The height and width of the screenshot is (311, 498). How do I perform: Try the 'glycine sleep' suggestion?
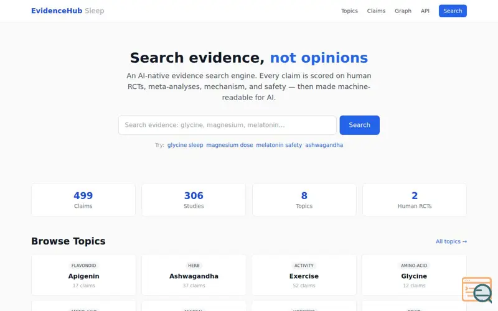click(185, 145)
